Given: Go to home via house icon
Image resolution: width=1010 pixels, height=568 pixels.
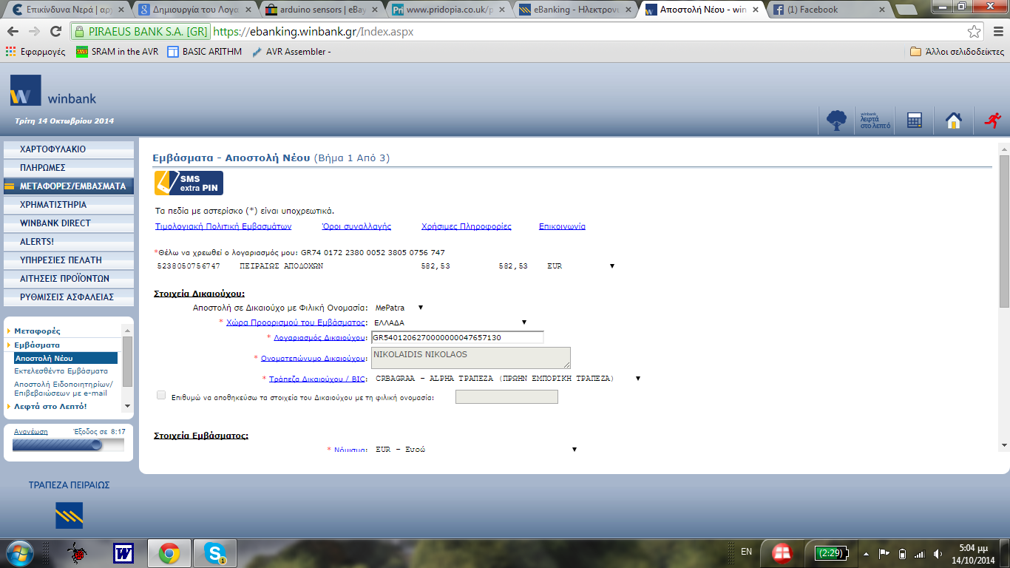Looking at the screenshot, I should click(x=954, y=121).
